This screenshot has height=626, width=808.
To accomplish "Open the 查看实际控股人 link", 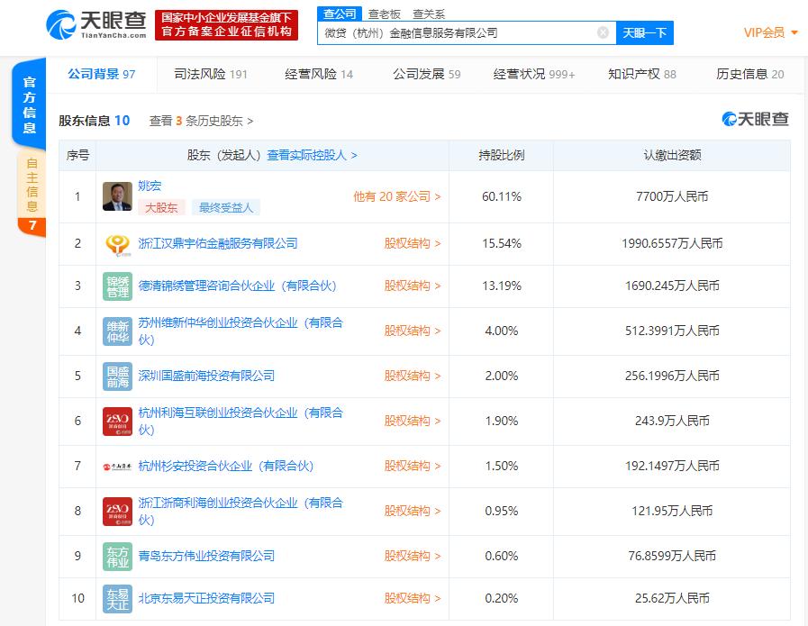I will click(x=312, y=155).
